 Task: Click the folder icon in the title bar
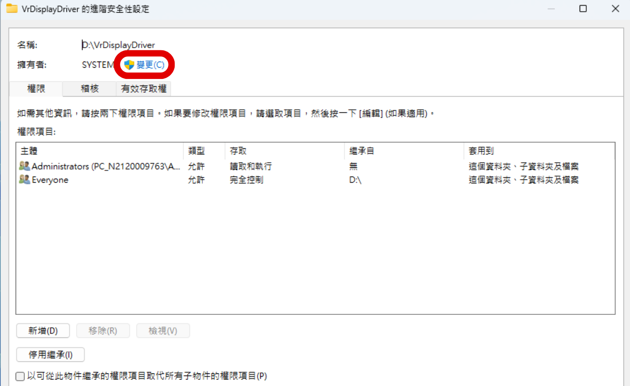(x=12, y=8)
